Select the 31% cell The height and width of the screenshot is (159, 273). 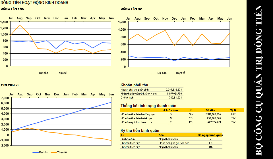coord(191,118)
